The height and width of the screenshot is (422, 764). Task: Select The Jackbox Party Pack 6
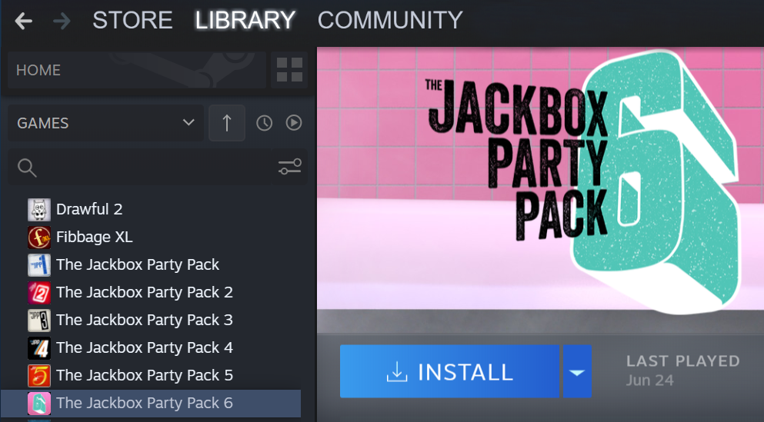pyautogui.click(x=151, y=404)
